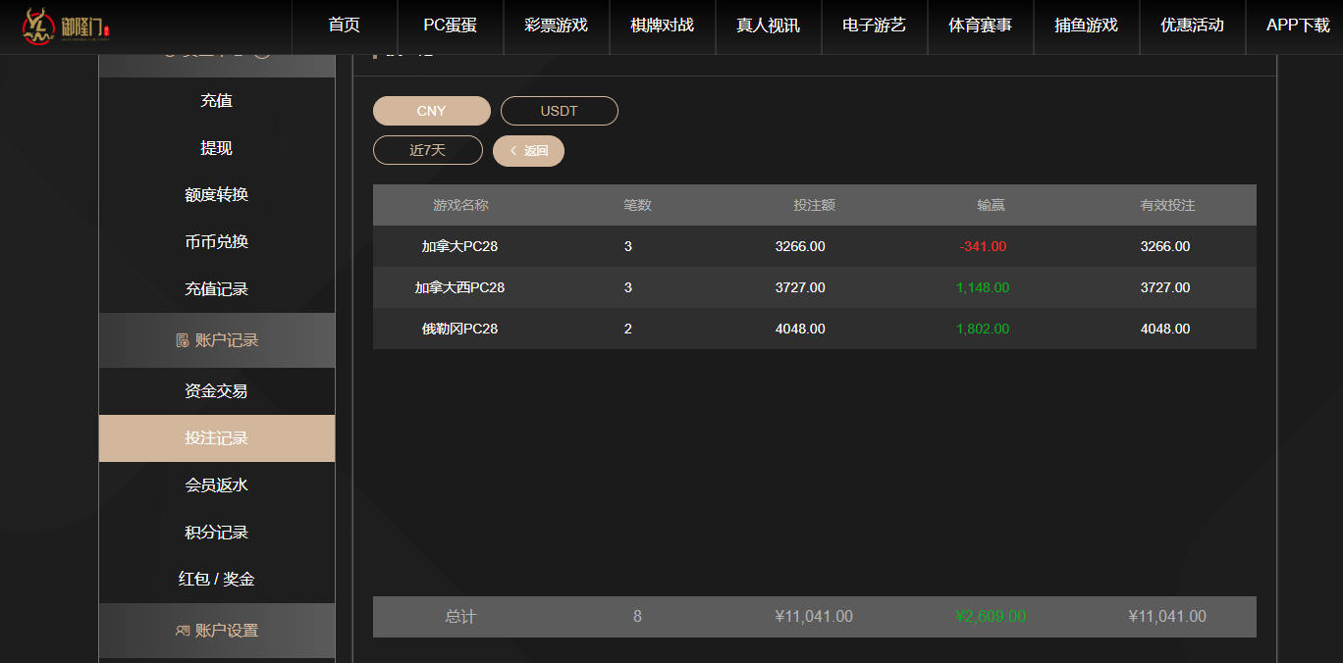This screenshot has height=663, width=1343.
Task: Select 真人视讯 in the navigation bar
Action: pos(769,25)
